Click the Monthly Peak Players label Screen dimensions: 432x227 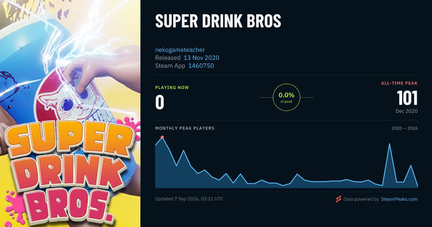coord(185,128)
